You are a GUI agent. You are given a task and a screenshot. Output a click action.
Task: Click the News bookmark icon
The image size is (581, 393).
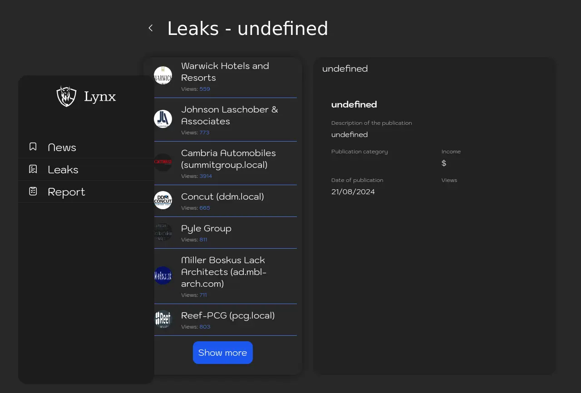coord(33,147)
